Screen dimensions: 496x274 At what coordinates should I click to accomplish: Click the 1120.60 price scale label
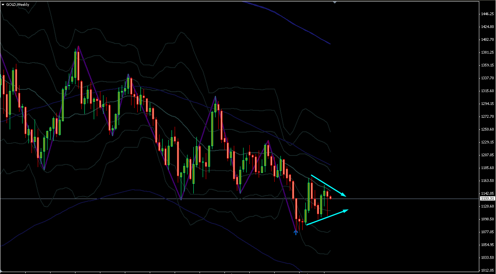[487, 206]
